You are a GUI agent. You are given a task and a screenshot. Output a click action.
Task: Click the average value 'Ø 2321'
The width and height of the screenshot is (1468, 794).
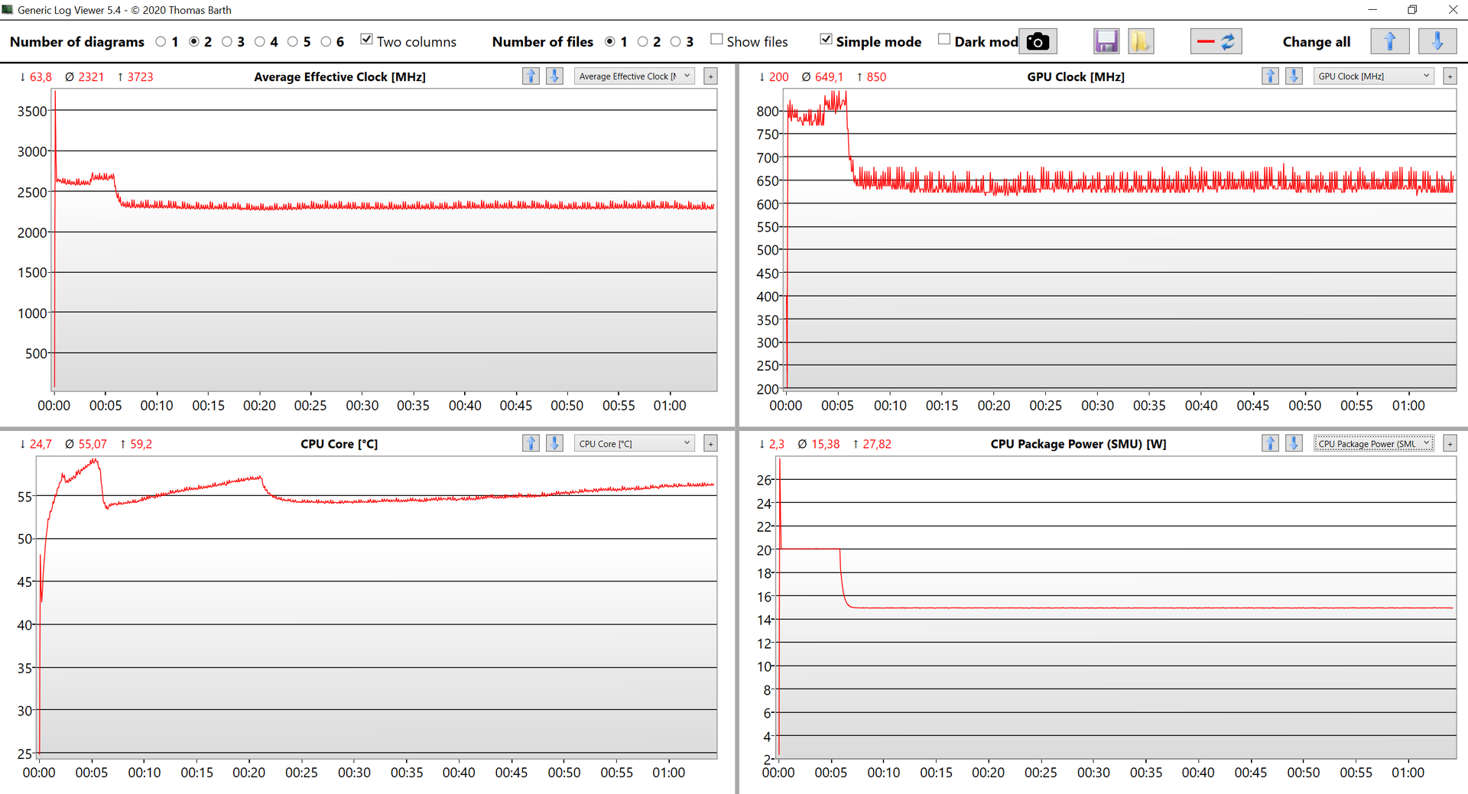84,76
